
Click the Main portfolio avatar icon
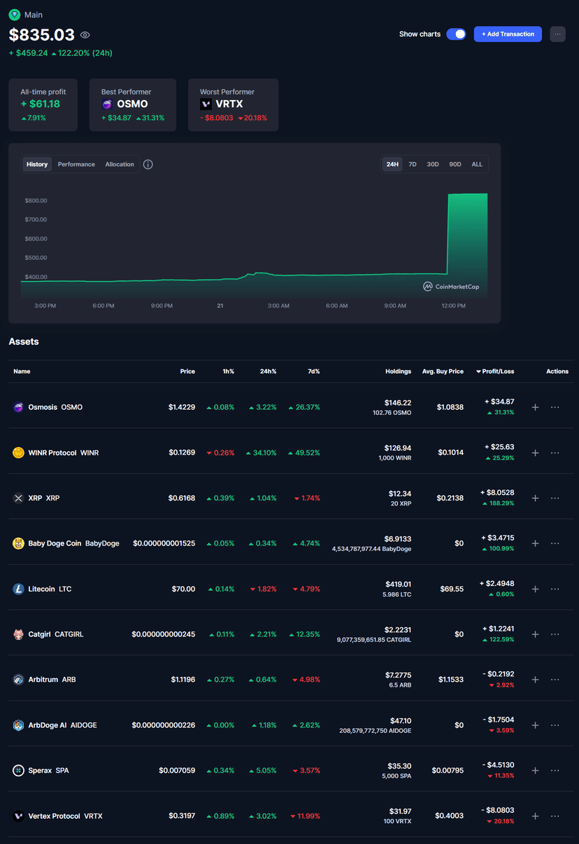pos(15,15)
